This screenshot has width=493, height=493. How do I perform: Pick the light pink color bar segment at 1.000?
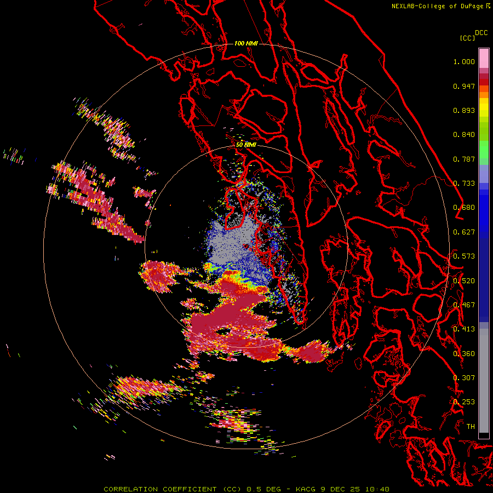484,58
